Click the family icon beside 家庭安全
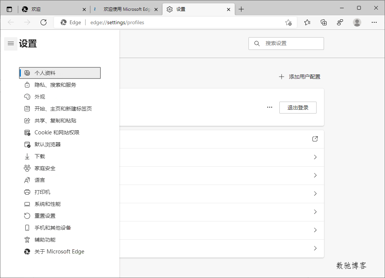 click(27, 168)
